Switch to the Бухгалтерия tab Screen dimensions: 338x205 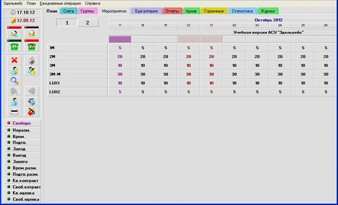146,11
